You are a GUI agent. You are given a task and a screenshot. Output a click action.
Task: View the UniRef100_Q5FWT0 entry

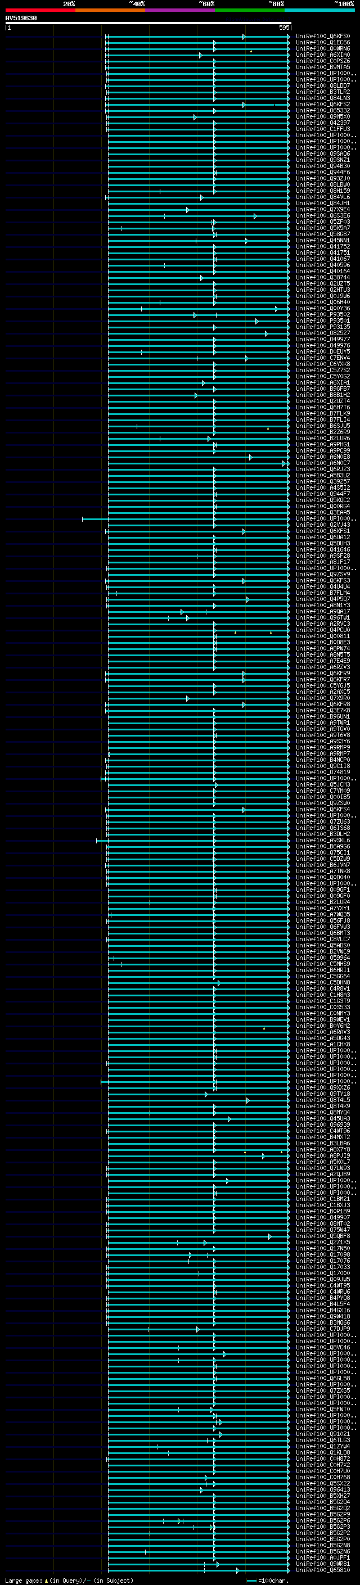coord(323,1409)
